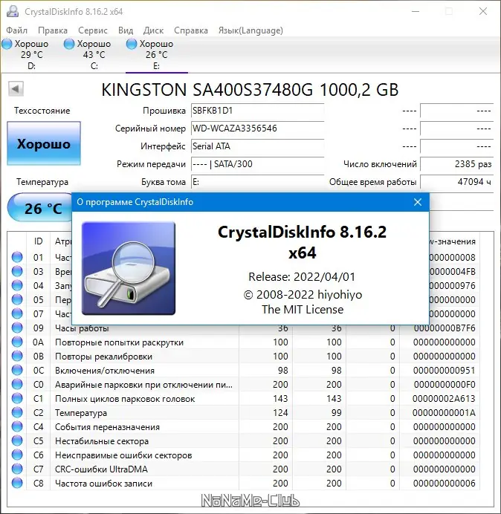Click status orb for Температура attribute C2
The image size is (501, 514).
17,412
